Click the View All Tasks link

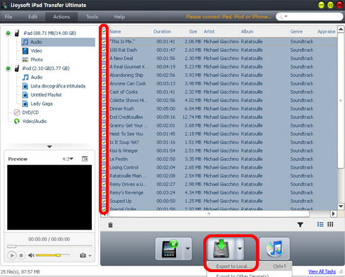click(322, 271)
